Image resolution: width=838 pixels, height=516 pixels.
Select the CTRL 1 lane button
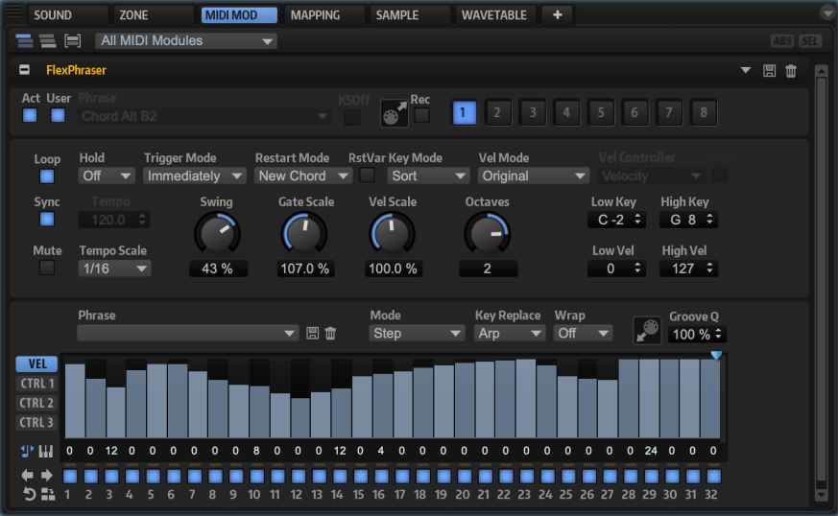coord(36,384)
